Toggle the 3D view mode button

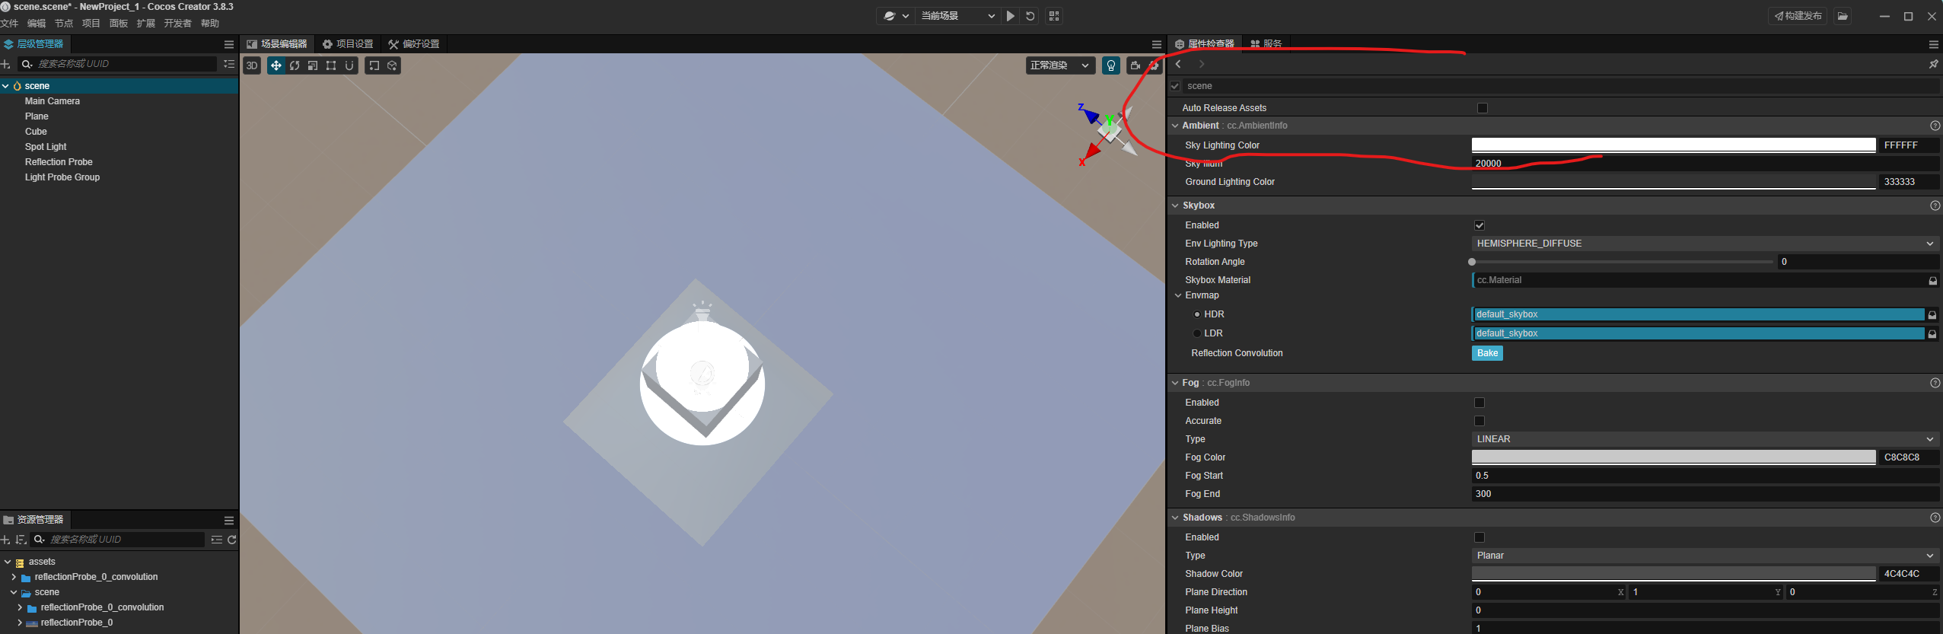(x=252, y=65)
